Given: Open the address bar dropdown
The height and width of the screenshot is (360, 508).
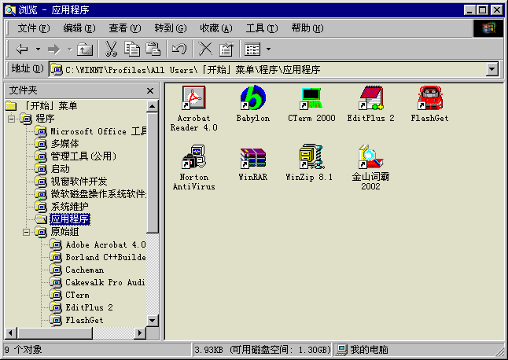Looking at the screenshot, I should (x=492, y=69).
